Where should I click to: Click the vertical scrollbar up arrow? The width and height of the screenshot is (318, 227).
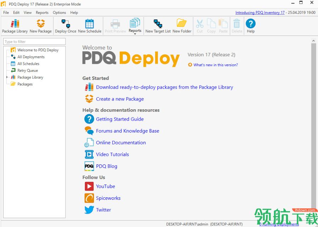coord(313,41)
